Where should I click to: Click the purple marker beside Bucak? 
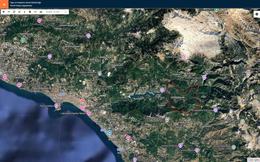204,77
